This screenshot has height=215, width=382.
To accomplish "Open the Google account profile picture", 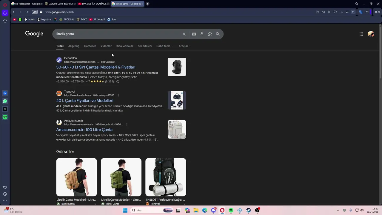I will tap(371, 34).
